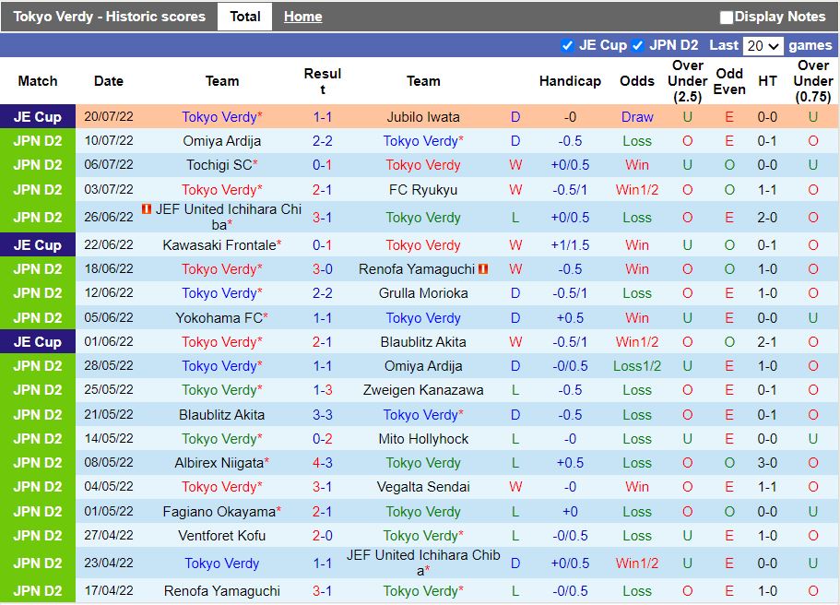Select Mito Hollyhock team name
The width and height of the screenshot is (840, 605).
coord(423,439)
